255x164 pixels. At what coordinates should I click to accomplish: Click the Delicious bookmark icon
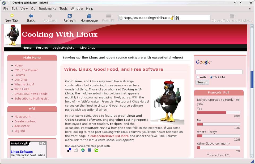[x=69, y=150]
